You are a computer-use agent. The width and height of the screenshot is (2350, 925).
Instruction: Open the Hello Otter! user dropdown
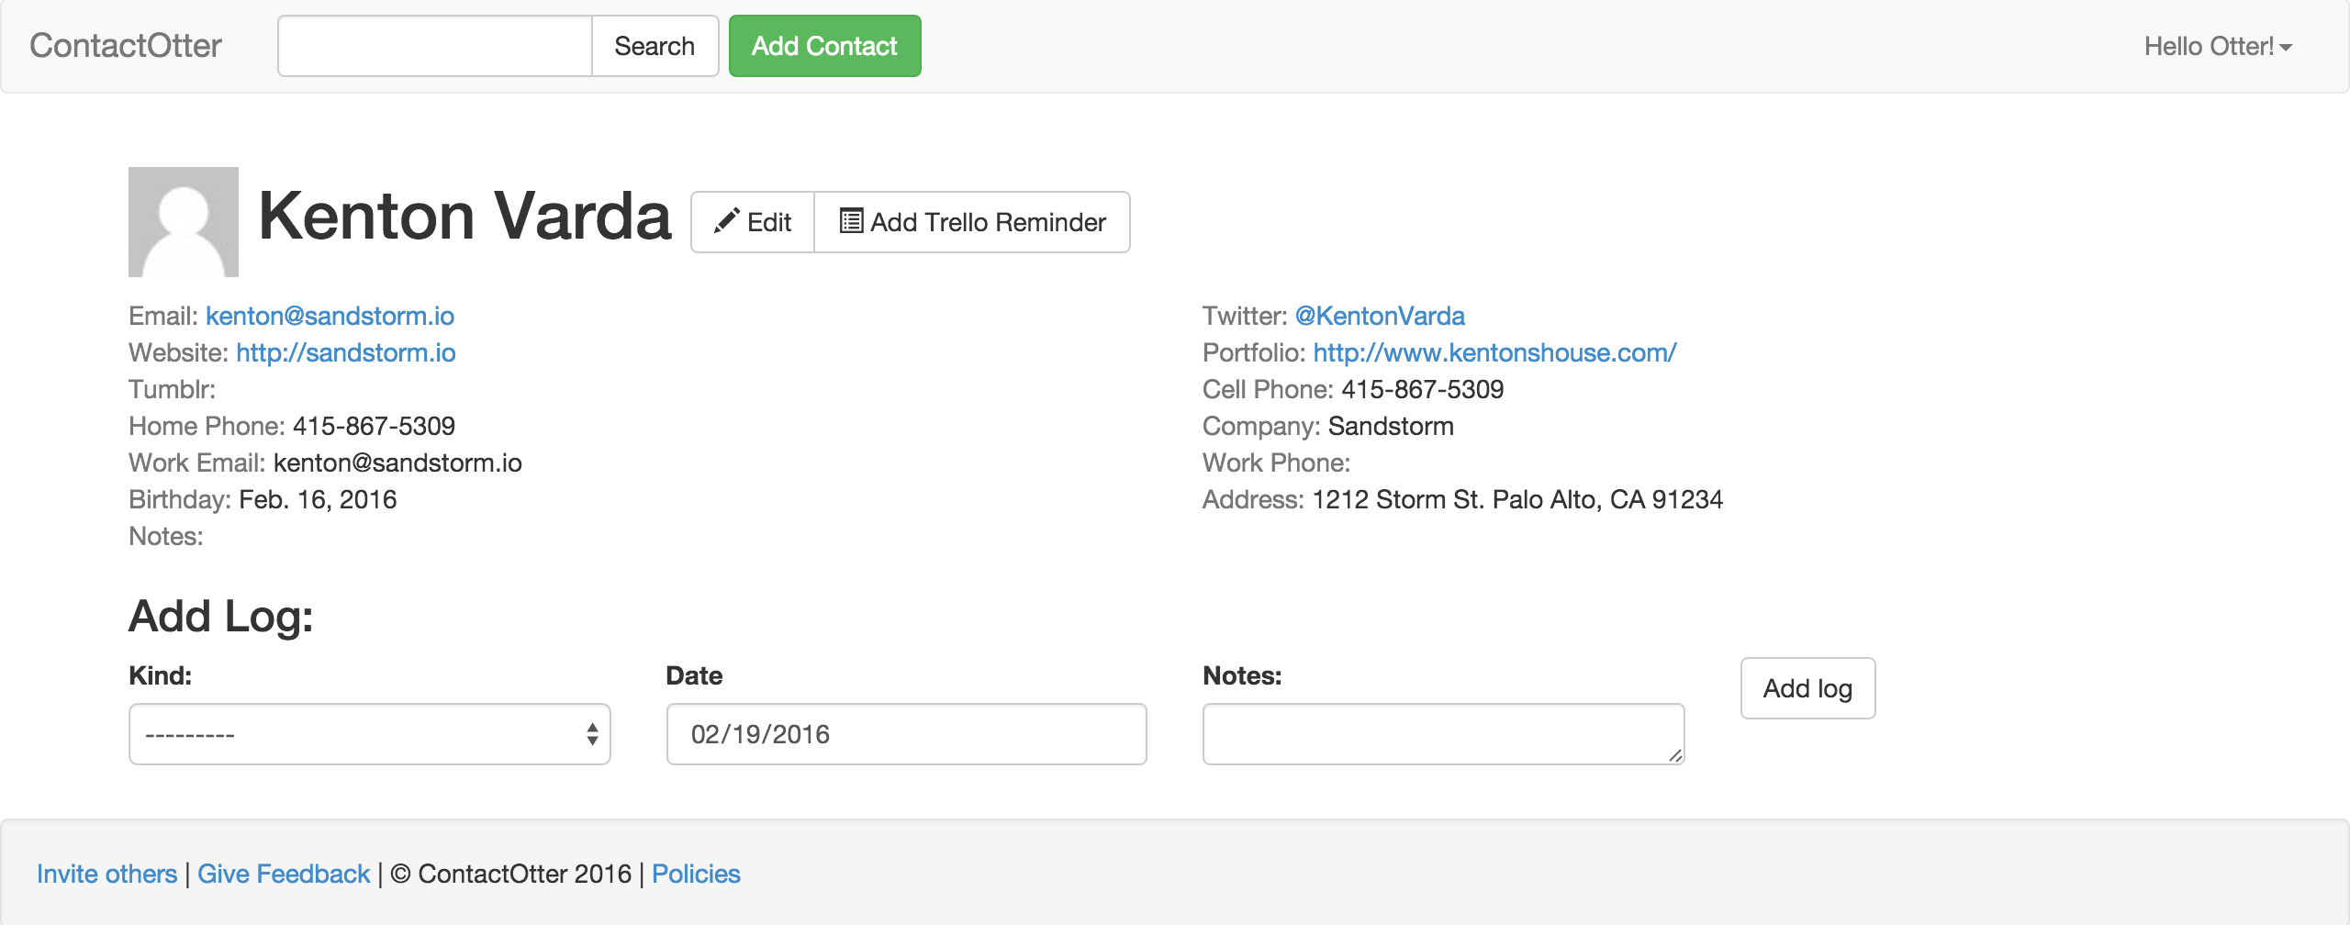[2218, 46]
